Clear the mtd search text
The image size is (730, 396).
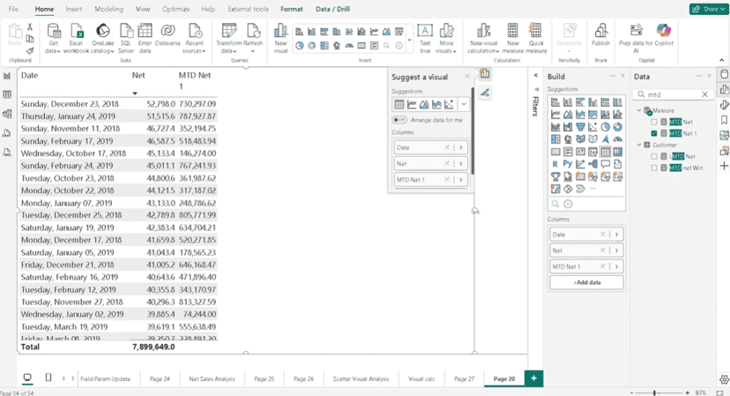(x=705, y=95)
